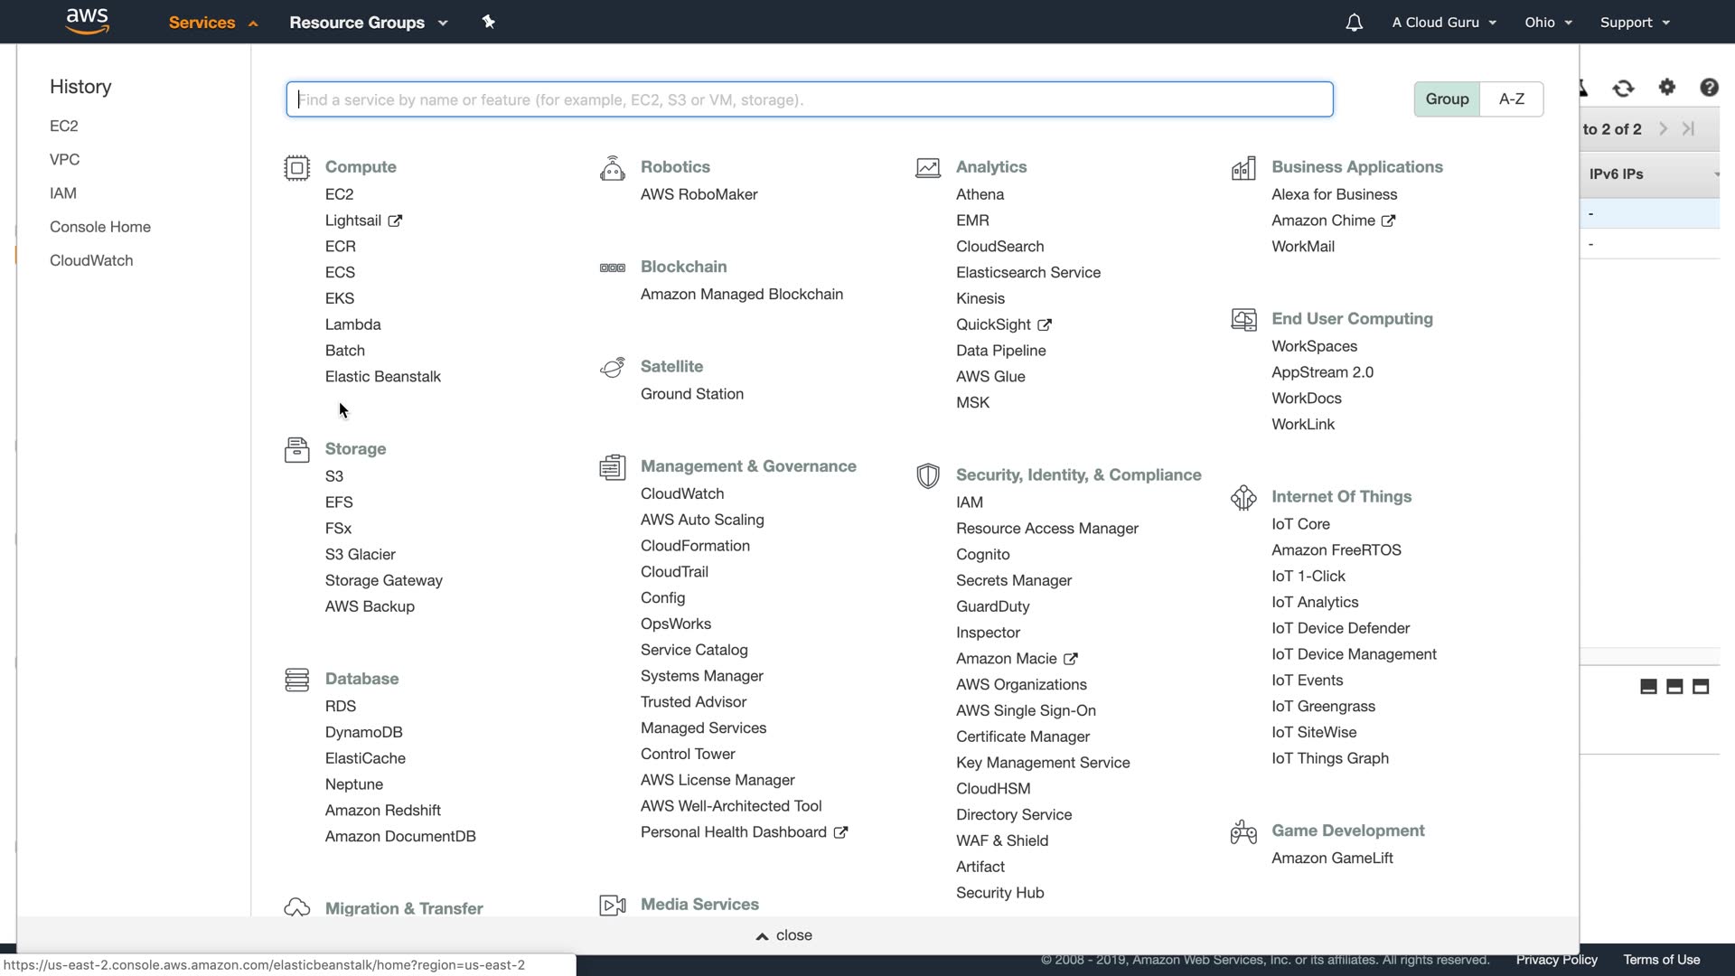Open the settings gear icon
This screenshot has width=1735, height=976.
click(x=1667, y=88)
